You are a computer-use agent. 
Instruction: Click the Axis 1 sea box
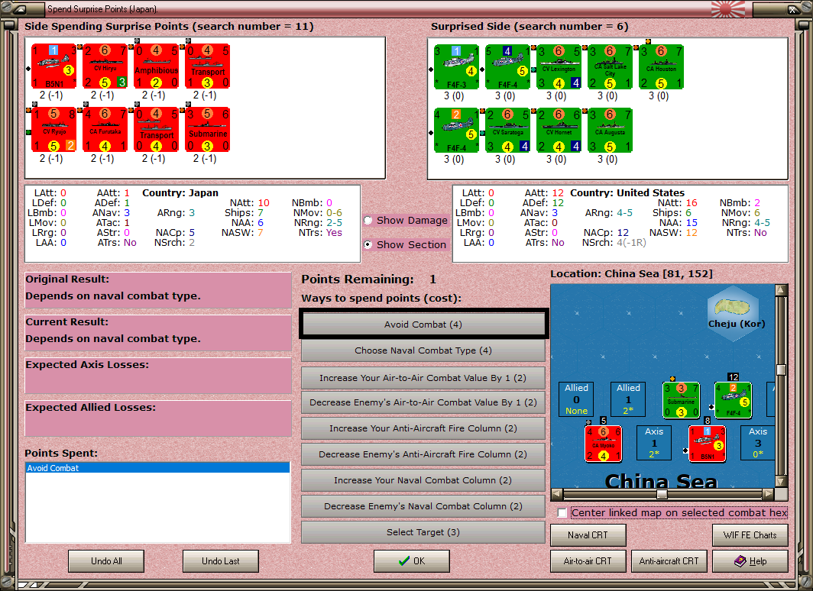[654, 443]
